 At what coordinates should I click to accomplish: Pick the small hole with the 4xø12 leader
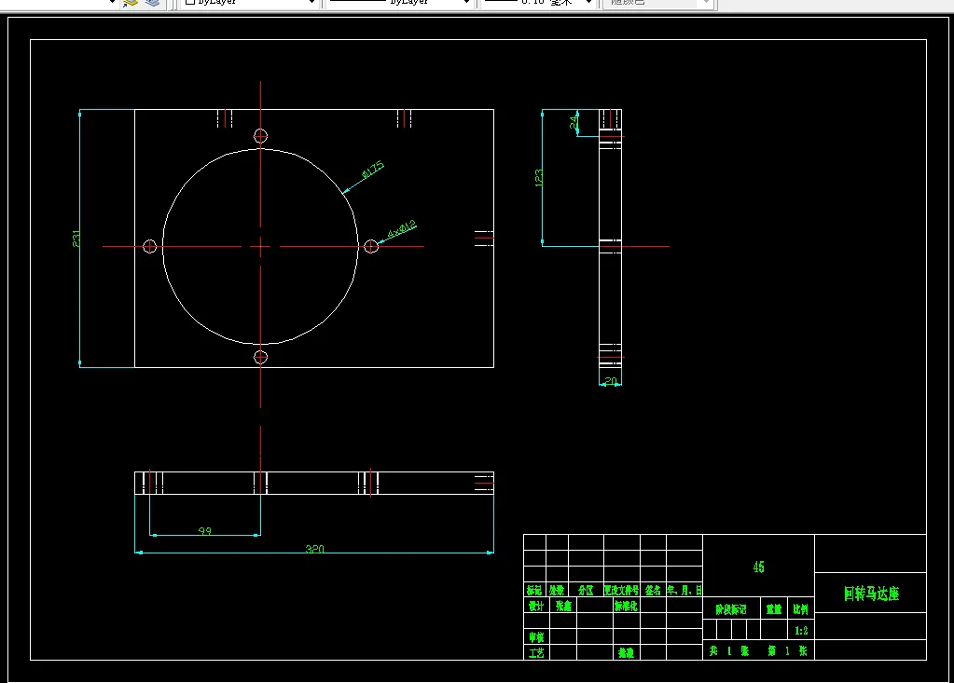(x=371, y=246)
